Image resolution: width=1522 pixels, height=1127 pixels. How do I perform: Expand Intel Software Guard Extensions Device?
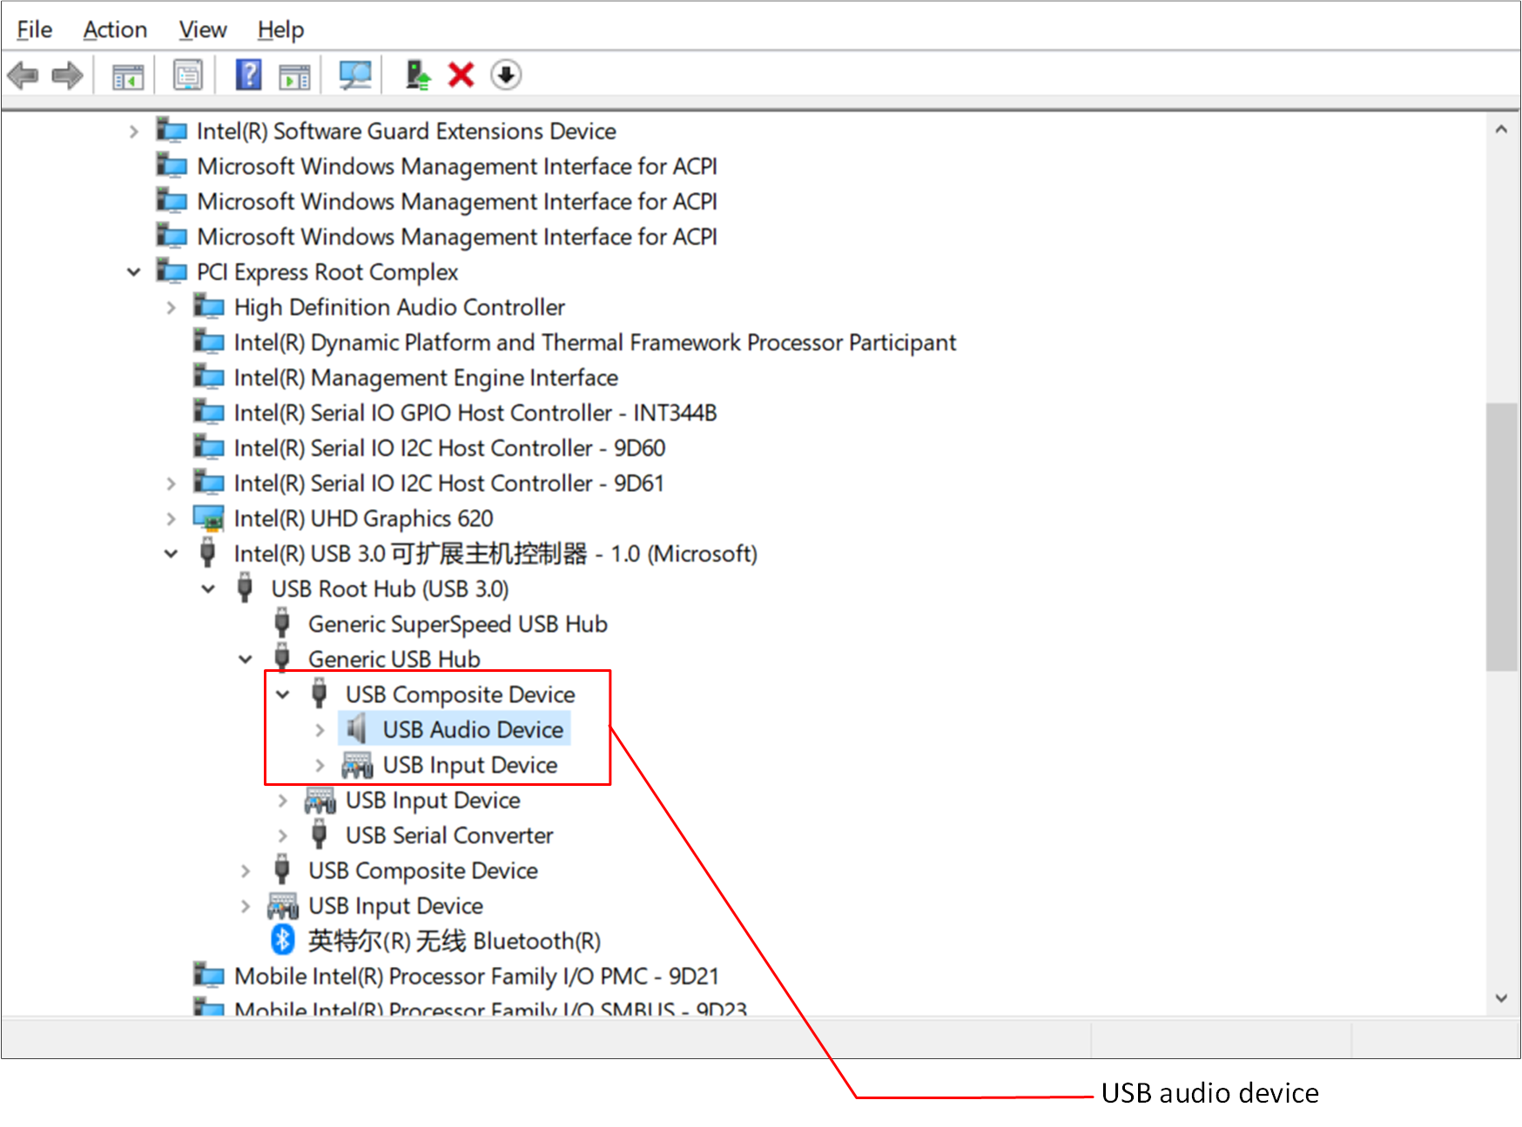(x=133, y=131)
